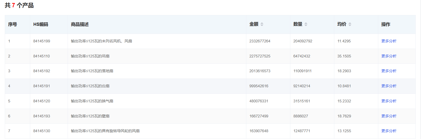Click average price 10.8481
The image size is (421, 139).
pyautogui.click(x=344, y=86)
